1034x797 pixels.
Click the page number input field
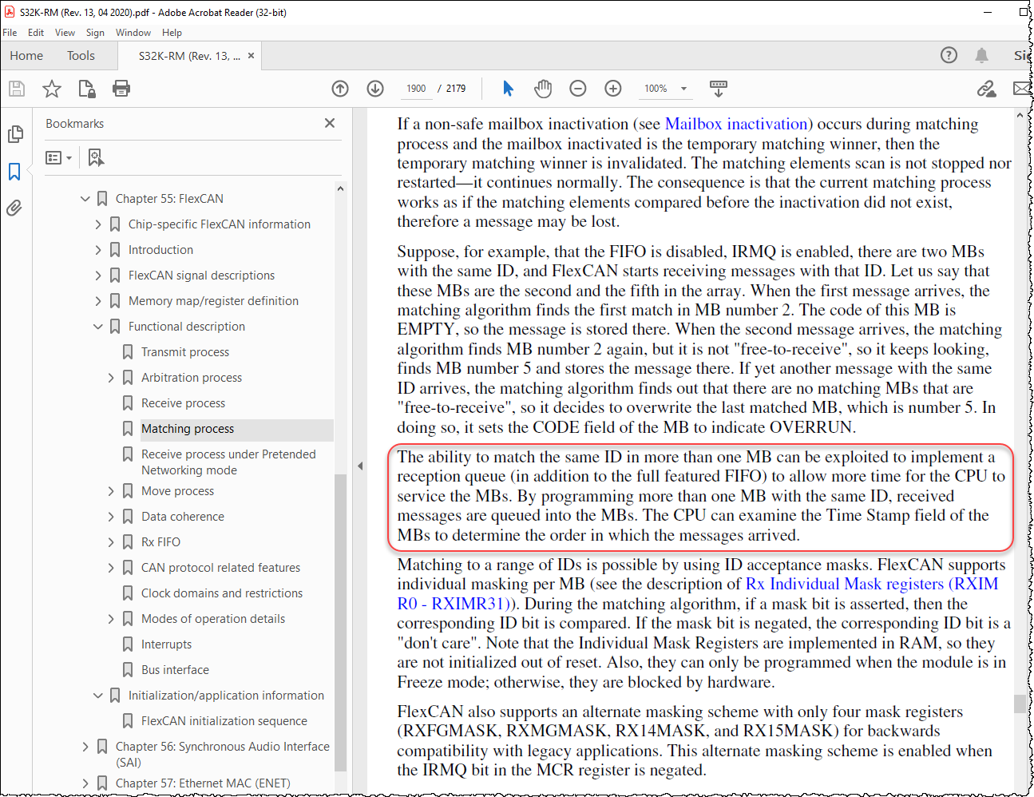click(416, 89)
